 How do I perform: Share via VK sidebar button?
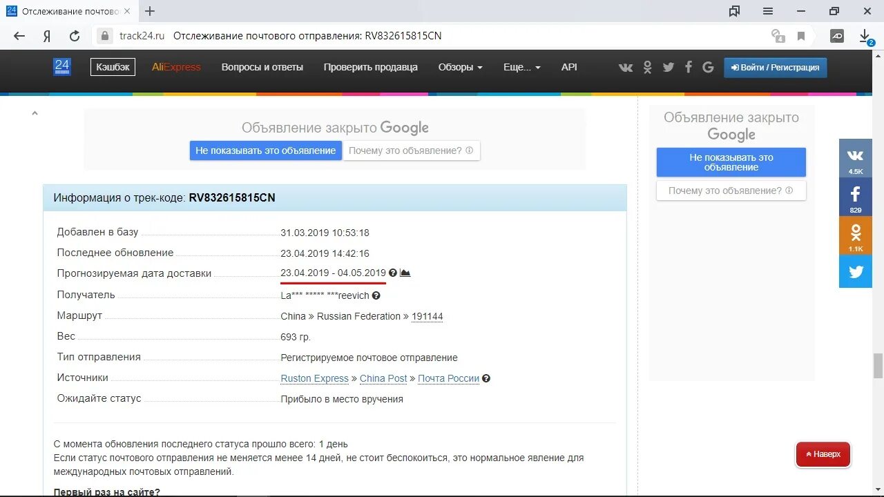[x=856, y=158]
